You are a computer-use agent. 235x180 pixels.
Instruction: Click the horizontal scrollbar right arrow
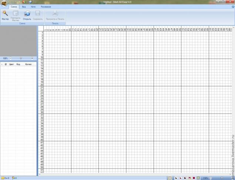230,174
